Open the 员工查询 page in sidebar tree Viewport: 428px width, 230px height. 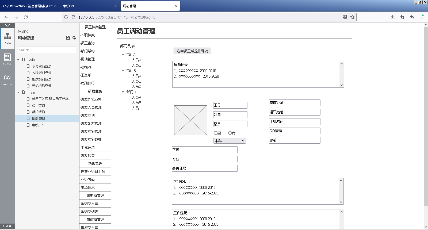click(38, 105)
